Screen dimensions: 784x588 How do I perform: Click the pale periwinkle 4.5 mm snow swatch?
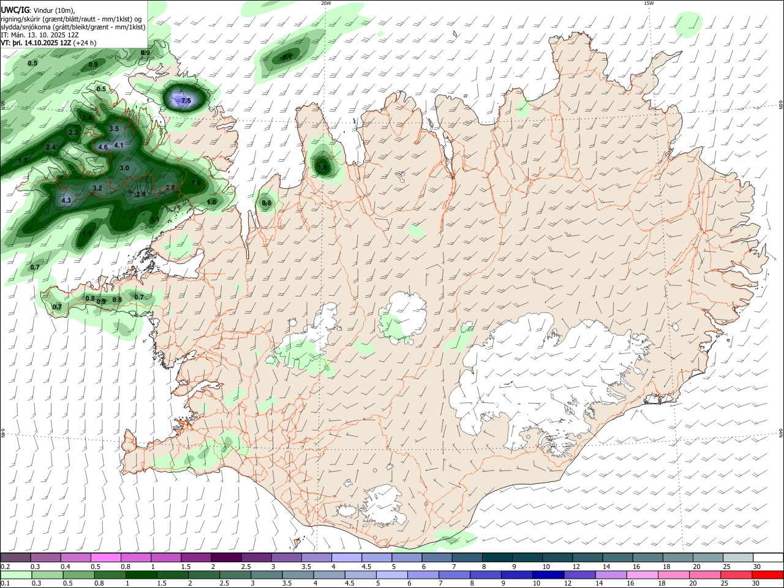click(x=377, y=557)
